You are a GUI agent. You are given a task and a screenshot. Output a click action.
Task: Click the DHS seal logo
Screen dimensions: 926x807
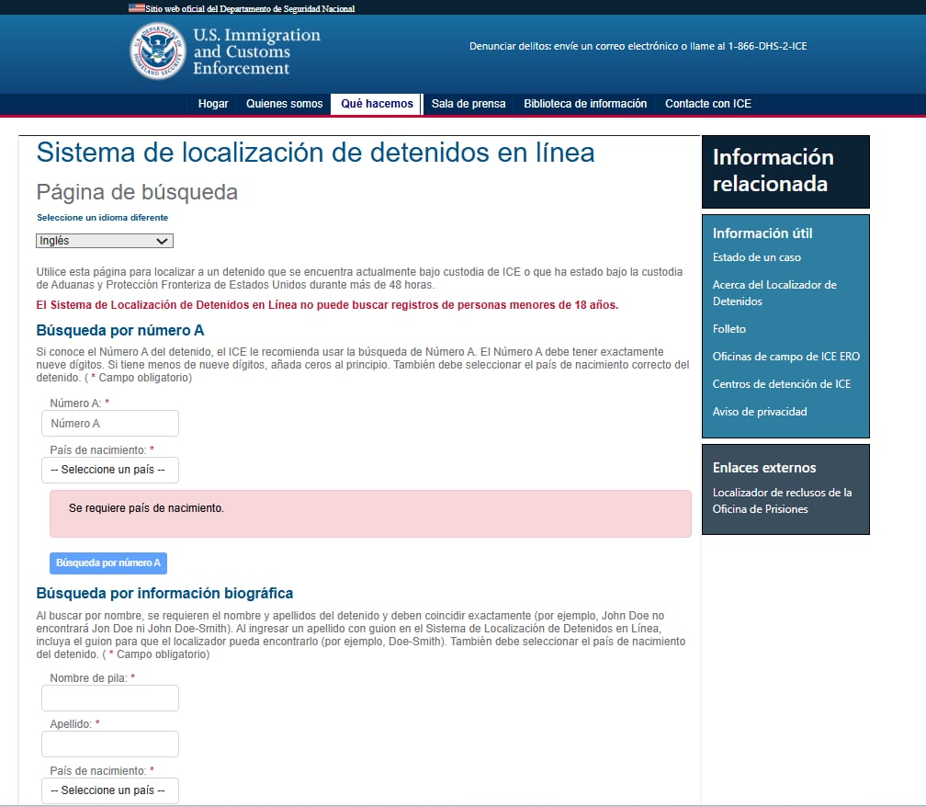coord(158,51)
